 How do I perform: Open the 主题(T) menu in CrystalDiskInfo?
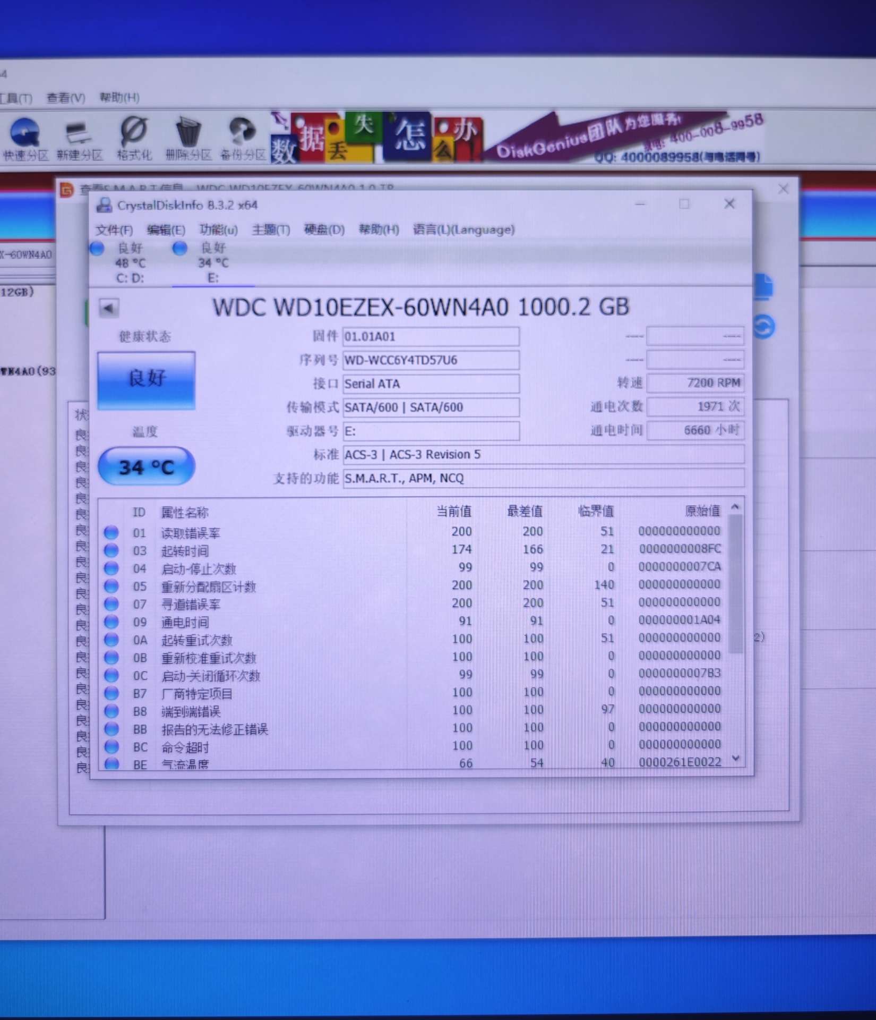point(271,229)
